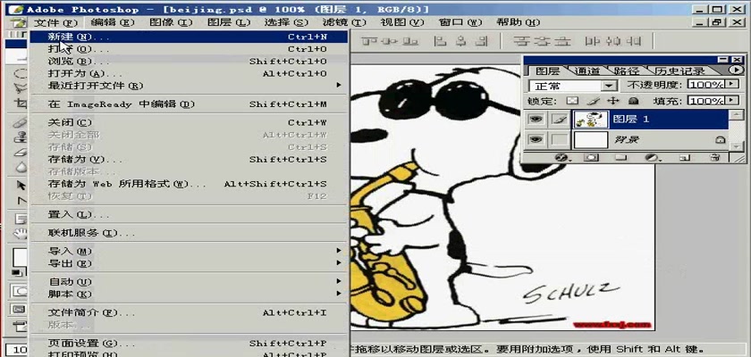Select the Blur drop tool
This screenshot has height=357, width=751.
[x=20, y=168]
